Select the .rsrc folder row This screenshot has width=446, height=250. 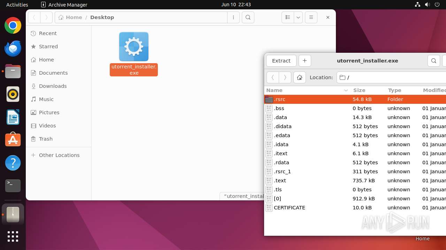coord(355,99)
